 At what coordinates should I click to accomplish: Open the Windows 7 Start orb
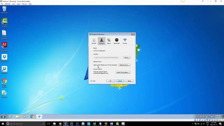3,117
